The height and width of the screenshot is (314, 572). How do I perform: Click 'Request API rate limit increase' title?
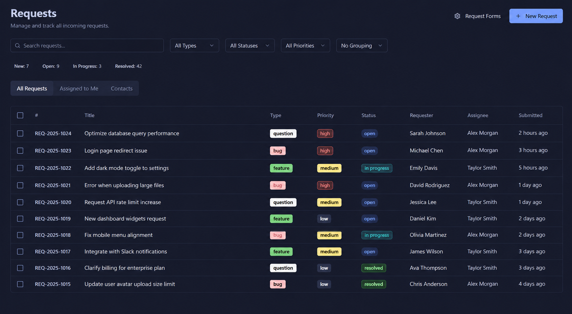[x=123, y=202]
